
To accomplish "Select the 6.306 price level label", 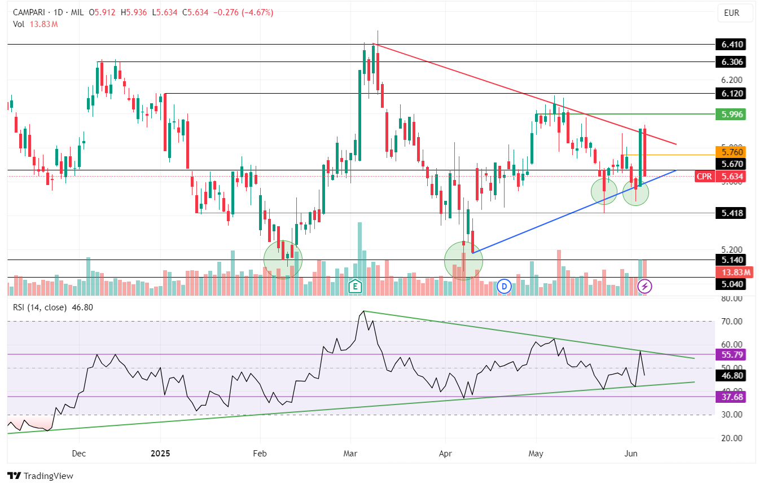I will coord(730,61).
